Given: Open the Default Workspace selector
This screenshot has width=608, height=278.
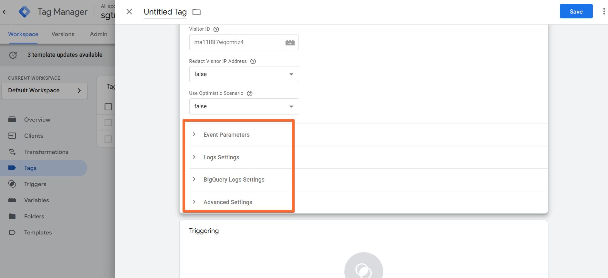Looking at the screenshot, I should pyautogui.click(x=45, y=91).
